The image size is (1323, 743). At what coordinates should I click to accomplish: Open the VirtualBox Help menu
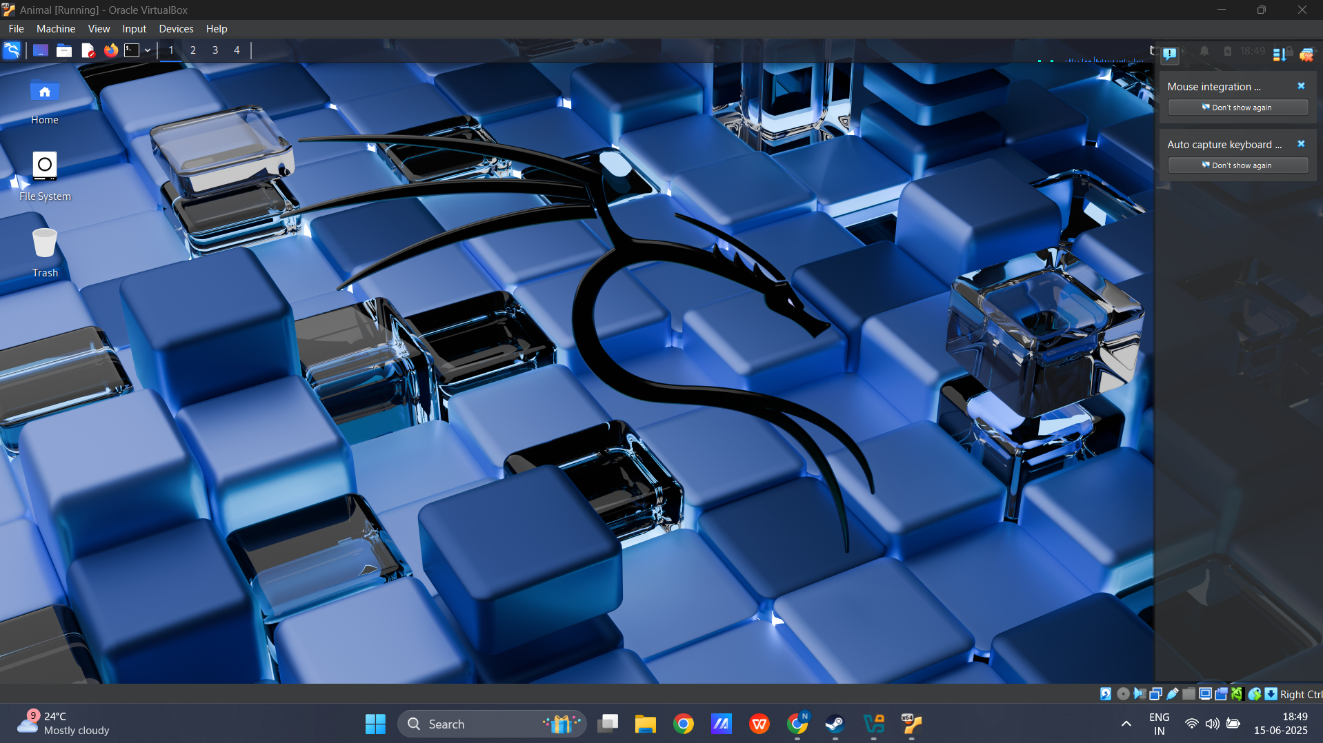tap(217, 29)
